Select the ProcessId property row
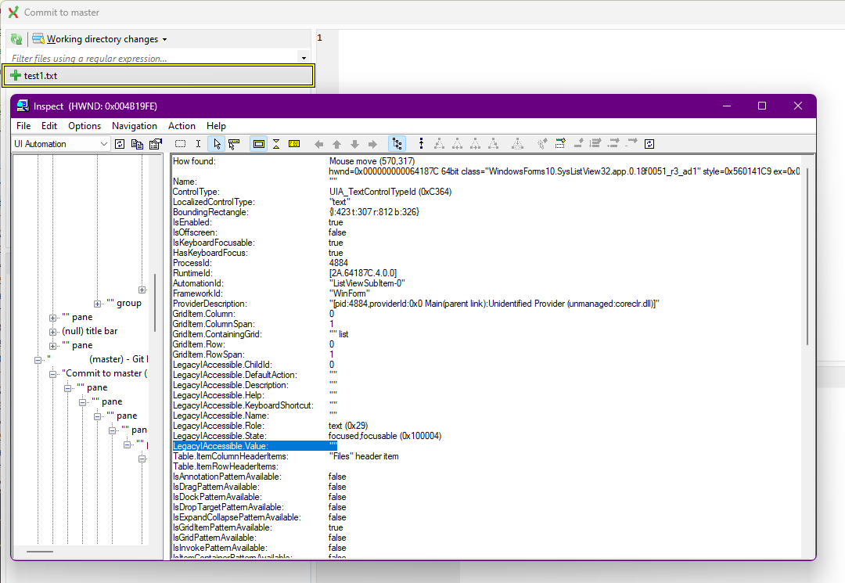 tap(261, 263)
